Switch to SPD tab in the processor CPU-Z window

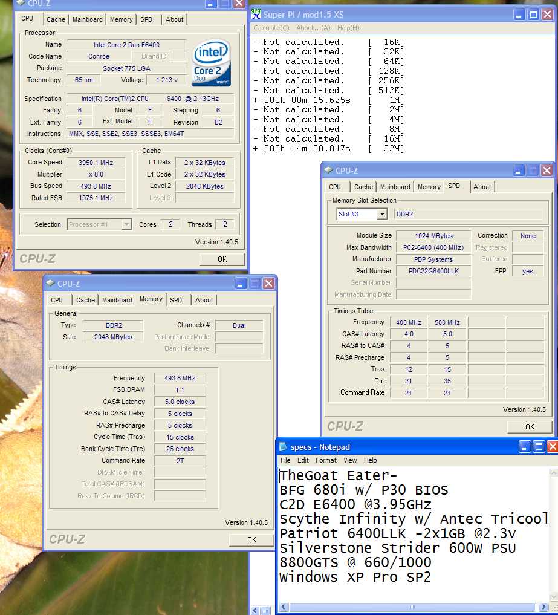146,19
